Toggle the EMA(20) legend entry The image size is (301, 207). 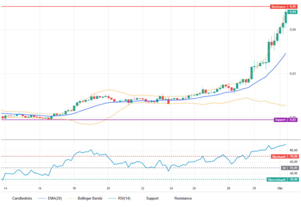[50, 198]
